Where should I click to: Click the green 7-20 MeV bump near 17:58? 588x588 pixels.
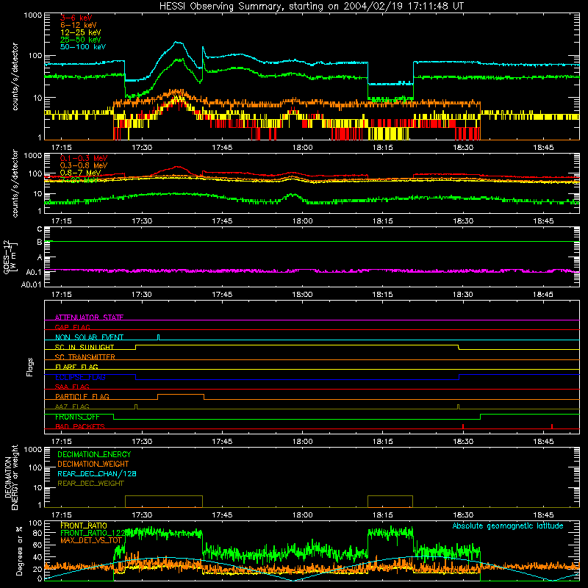coord(293,196)
